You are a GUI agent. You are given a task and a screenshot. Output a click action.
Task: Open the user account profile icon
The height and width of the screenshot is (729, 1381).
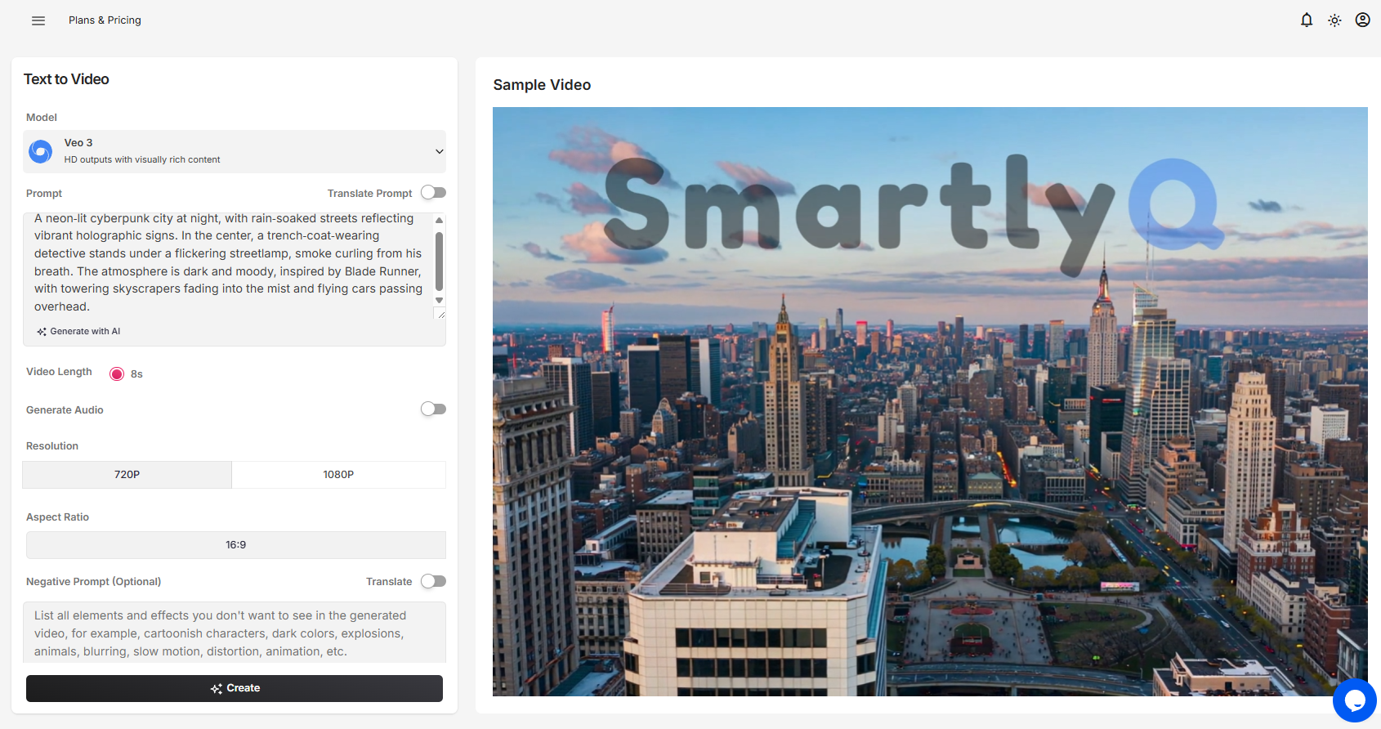(1362, 20)
